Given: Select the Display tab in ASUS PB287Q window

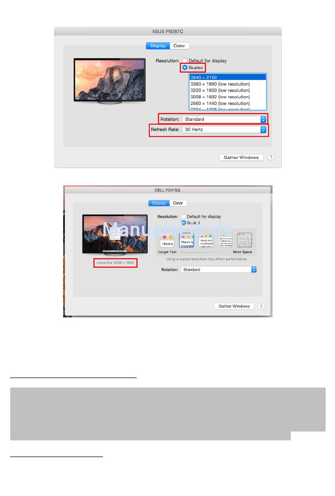Looking at the screenshot, I should click(158, 46).
